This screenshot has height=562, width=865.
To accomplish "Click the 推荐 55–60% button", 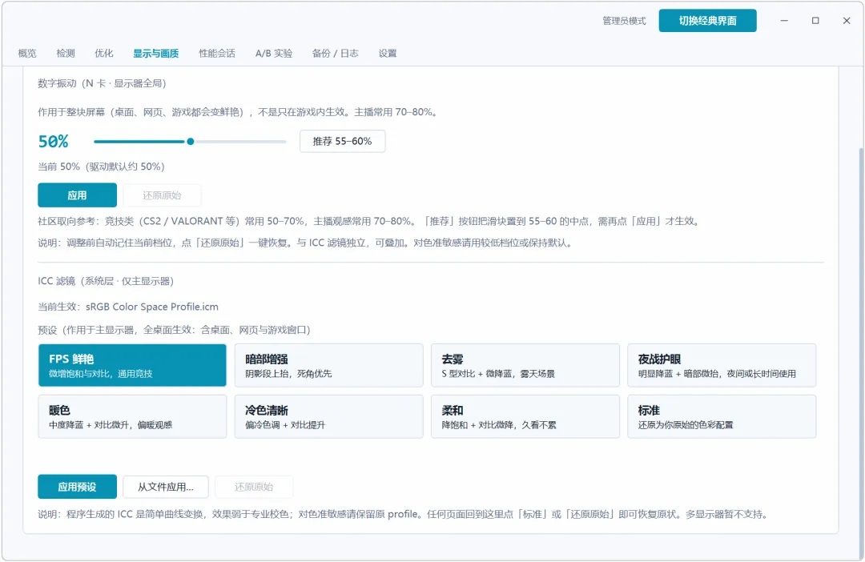I will (342, 141).
